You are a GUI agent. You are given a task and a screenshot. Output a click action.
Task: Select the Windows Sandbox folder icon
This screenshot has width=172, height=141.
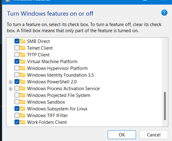(x=22, y=102)
